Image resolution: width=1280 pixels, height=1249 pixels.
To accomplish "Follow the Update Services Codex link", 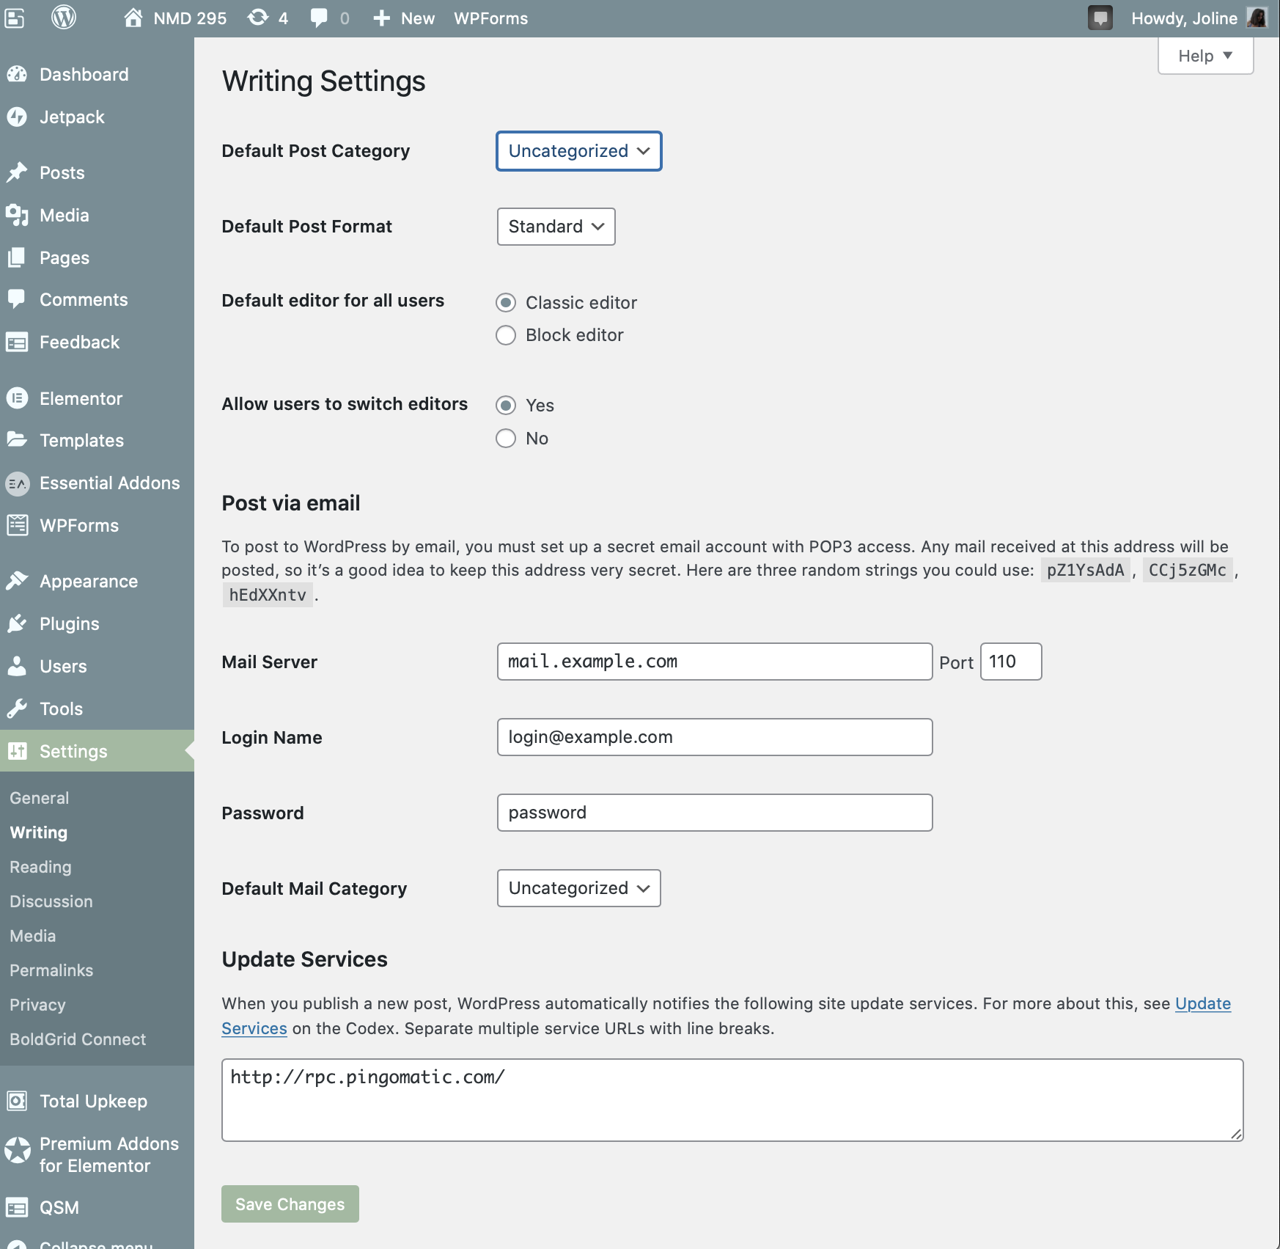I will point(1202,1003).
